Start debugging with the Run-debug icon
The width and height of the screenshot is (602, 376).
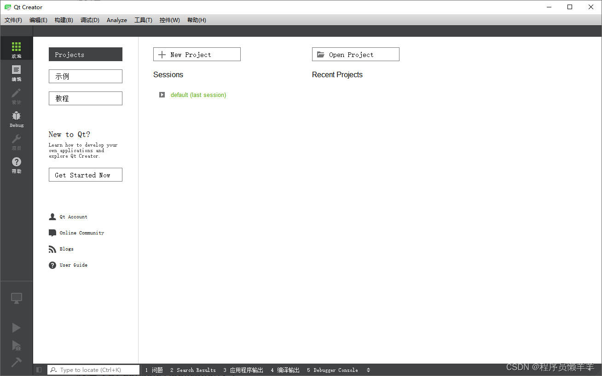[x=16, y=345]
